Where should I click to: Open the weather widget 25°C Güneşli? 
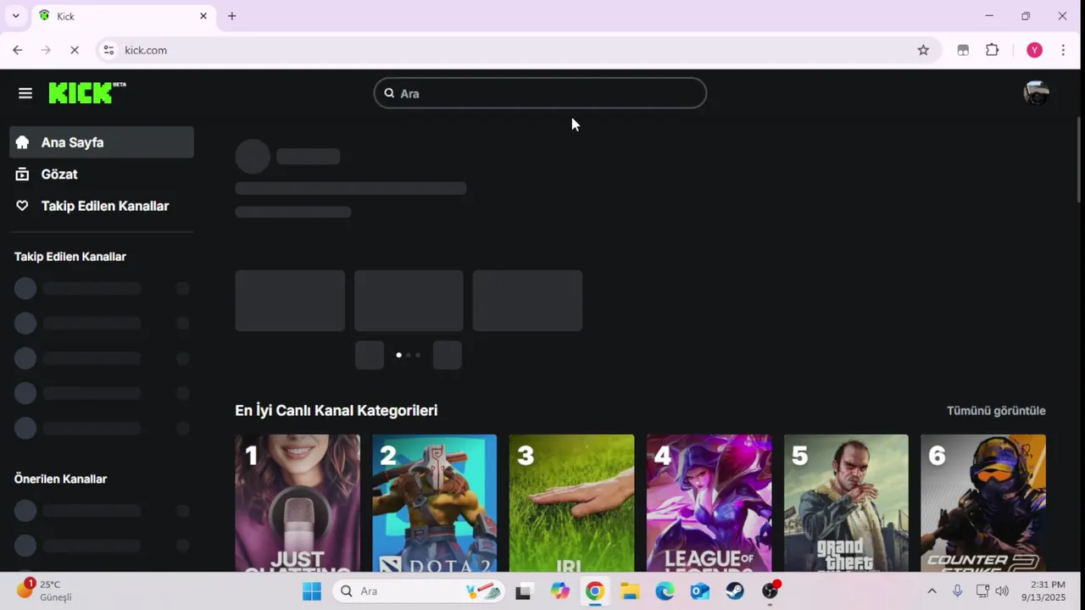[x=44, y=591]
